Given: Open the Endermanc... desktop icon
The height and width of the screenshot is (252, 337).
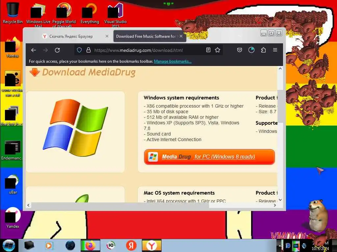Looking at the screenshot, I should pyautogui.click(x=12, y=150).
